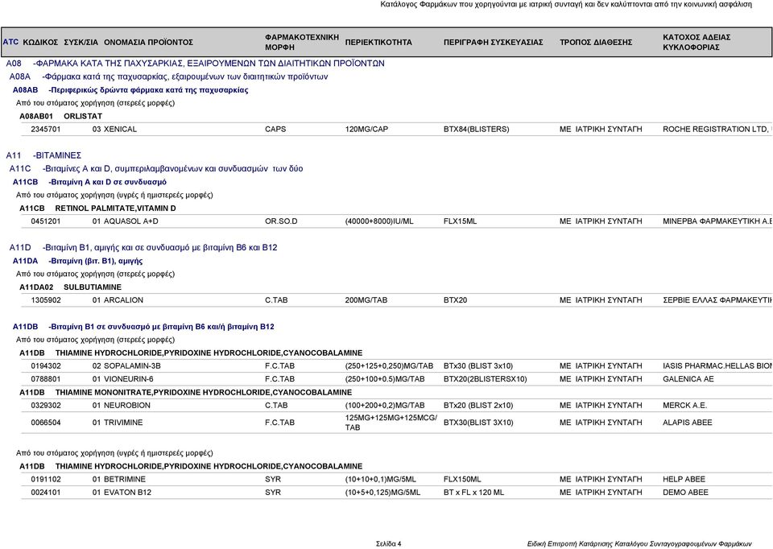This screenshot has width=773, height=549.
Task: Click the BTX84(BLISTERS) package description
Action: (476, 129)
